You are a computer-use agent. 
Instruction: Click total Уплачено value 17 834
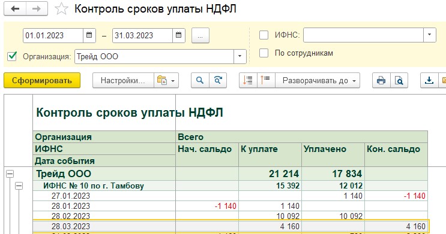click(x=347, y=174)
